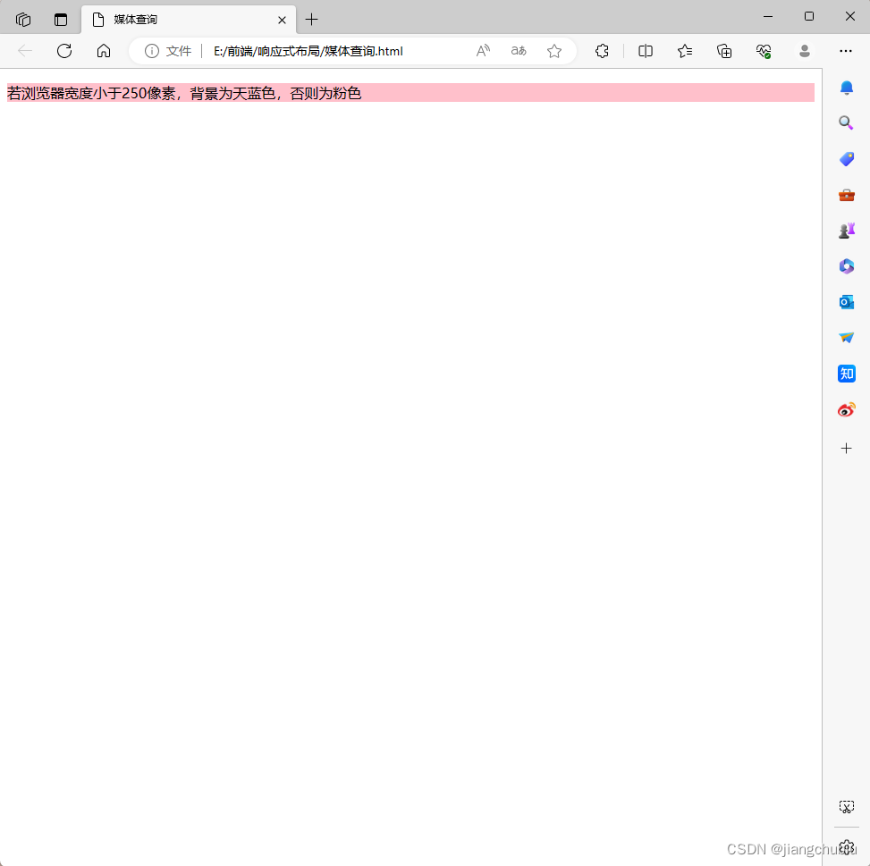Open the notifications bell in sidebar
This screenshot has height=866, width=870.
(x=846, y=88)
